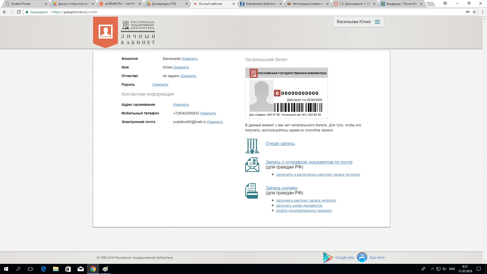Screen dimensions: 487x274
Task: Open the hamburger menu next to Васильева Юлия
Action: click(377, 22)
